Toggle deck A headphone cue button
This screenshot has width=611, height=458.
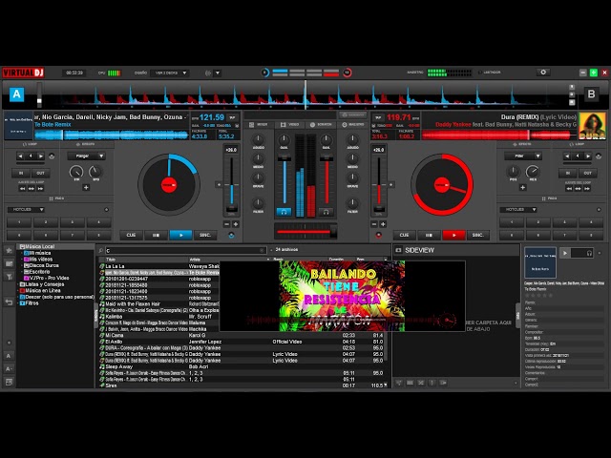coord(284,212)
